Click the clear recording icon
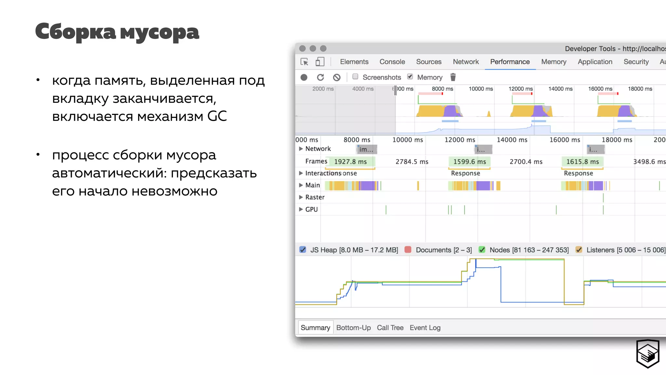Image resolution: width=666 pixels, height=375 pixels. pyautogui.click(x=337, y=77)
